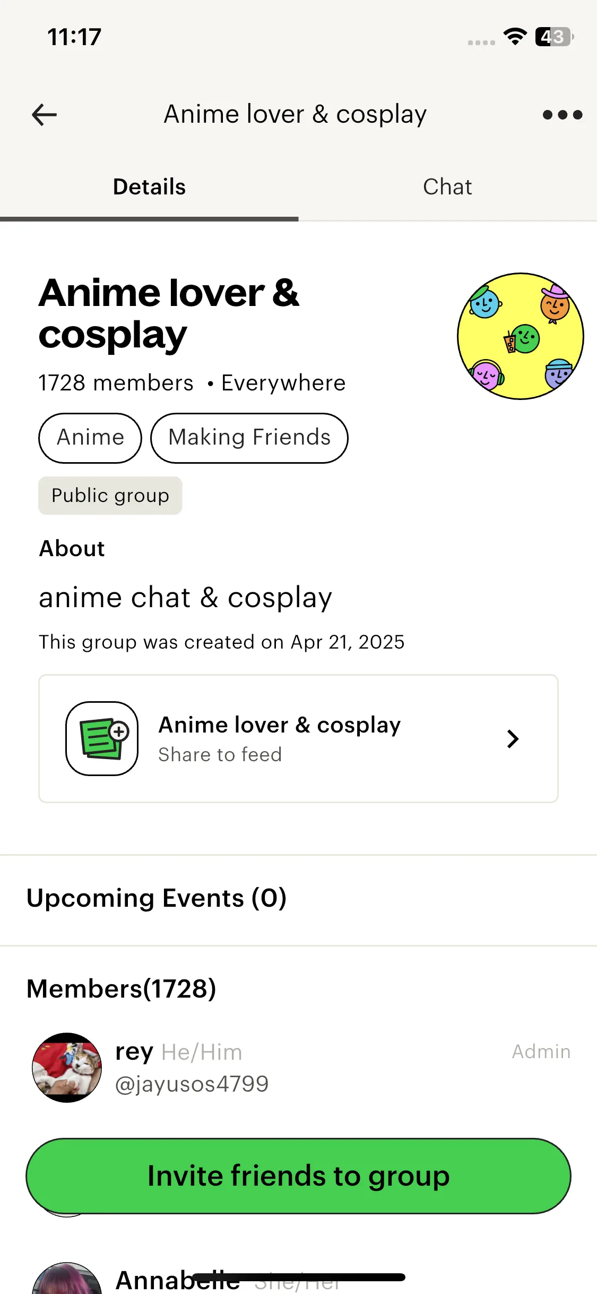Tap the Making Friends tag
Viewport: 597px width, 1294px height.
[x=249, y=438]
